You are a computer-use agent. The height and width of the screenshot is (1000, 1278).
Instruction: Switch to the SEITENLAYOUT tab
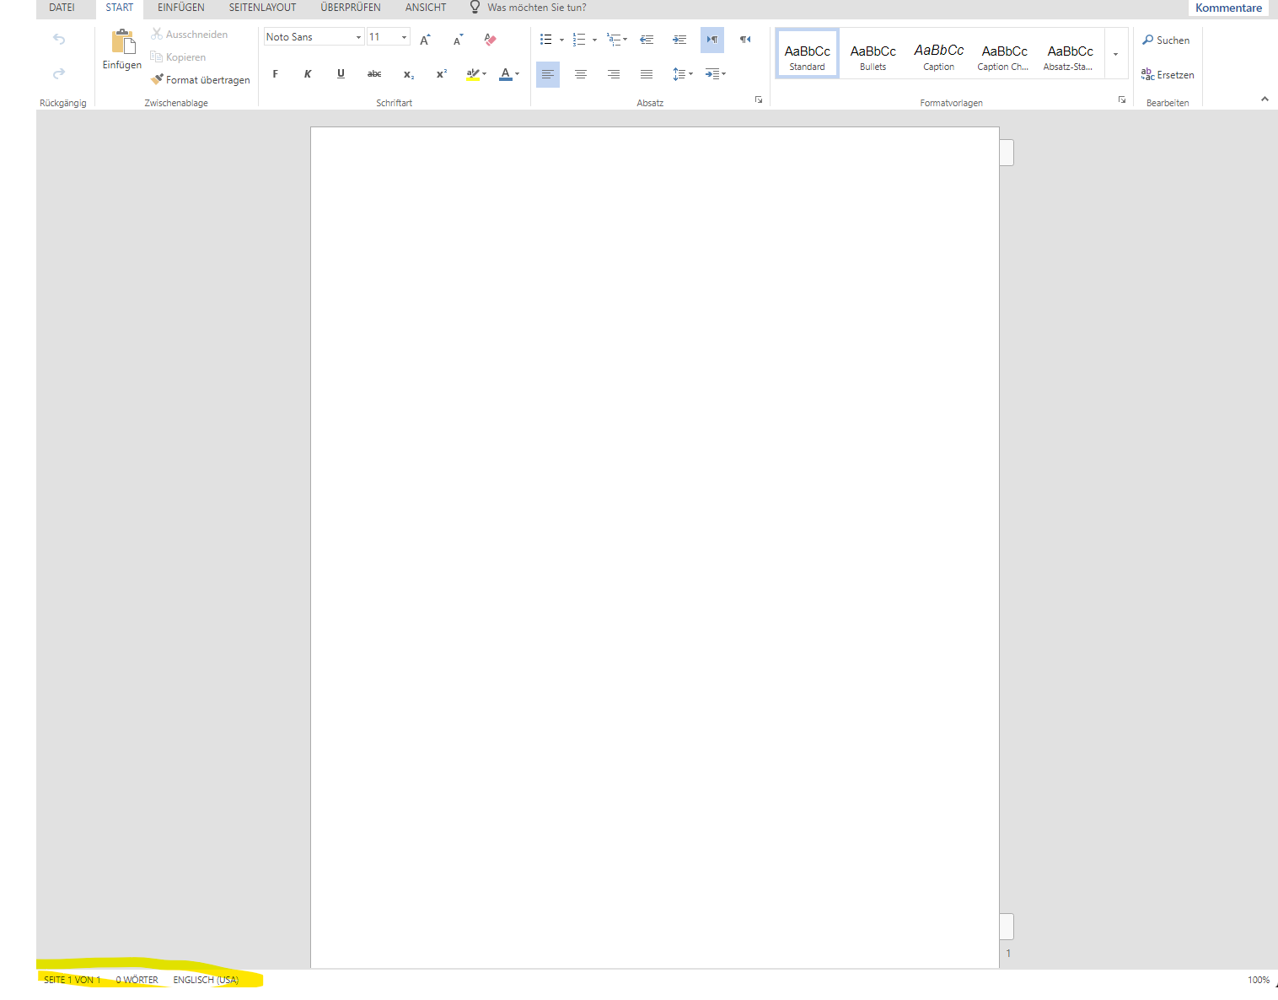coord(263,8)
